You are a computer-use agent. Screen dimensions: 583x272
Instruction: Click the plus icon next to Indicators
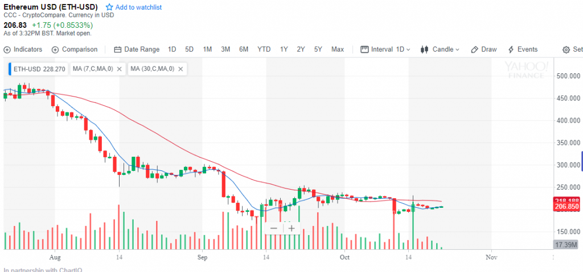tap(7, 50)
